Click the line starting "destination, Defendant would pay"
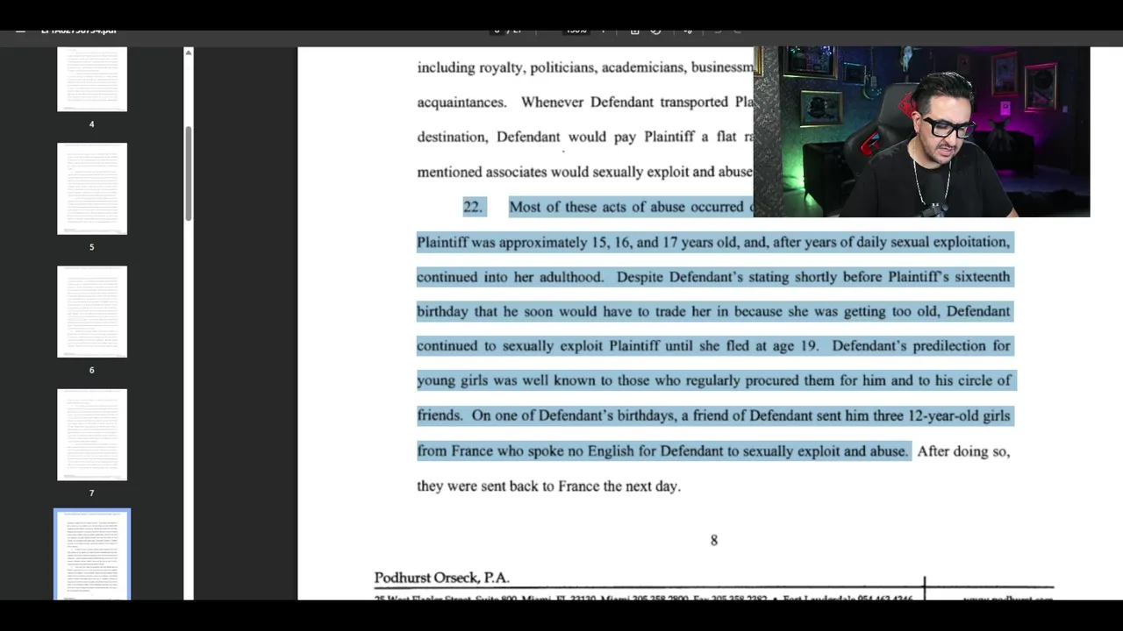 585,137
